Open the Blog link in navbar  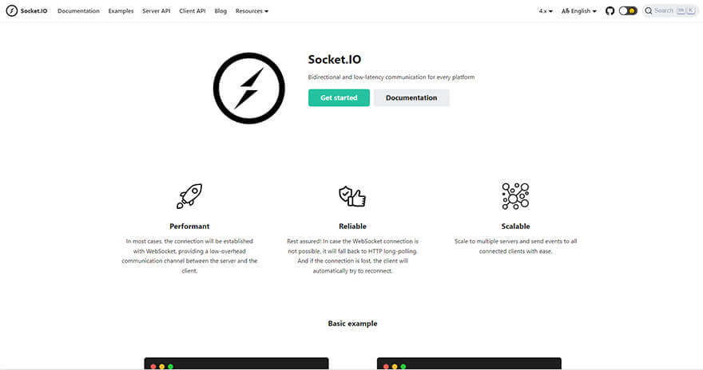coord(220,10)
